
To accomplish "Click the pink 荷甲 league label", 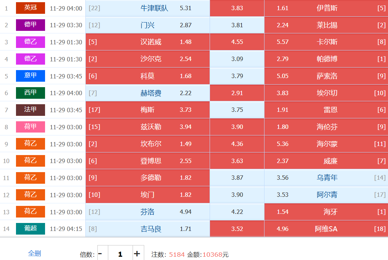I will [x=31, y=127].
